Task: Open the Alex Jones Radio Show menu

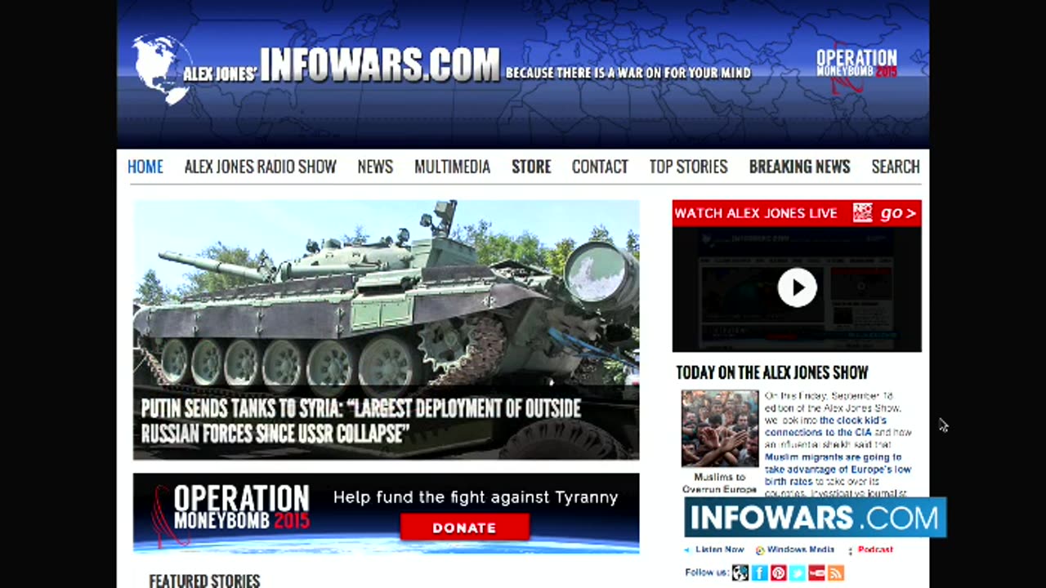Action: click(260, 167)
